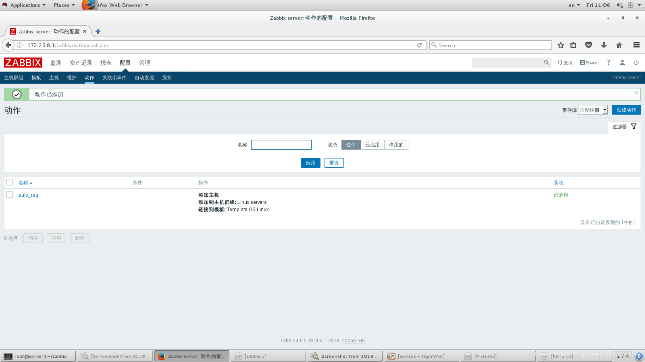Go to Actions submenu
The width and height of the screenshot is (645, 362).
click(x=89, y=78)
